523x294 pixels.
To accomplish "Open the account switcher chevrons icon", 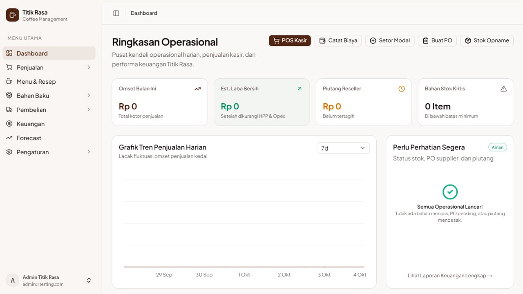I will tap(89, 280).
